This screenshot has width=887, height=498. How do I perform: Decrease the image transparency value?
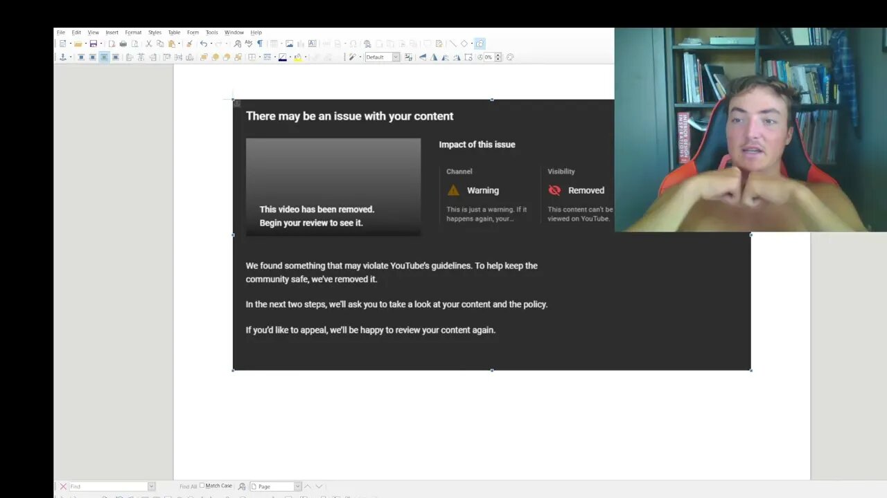[x=496, y=59]
